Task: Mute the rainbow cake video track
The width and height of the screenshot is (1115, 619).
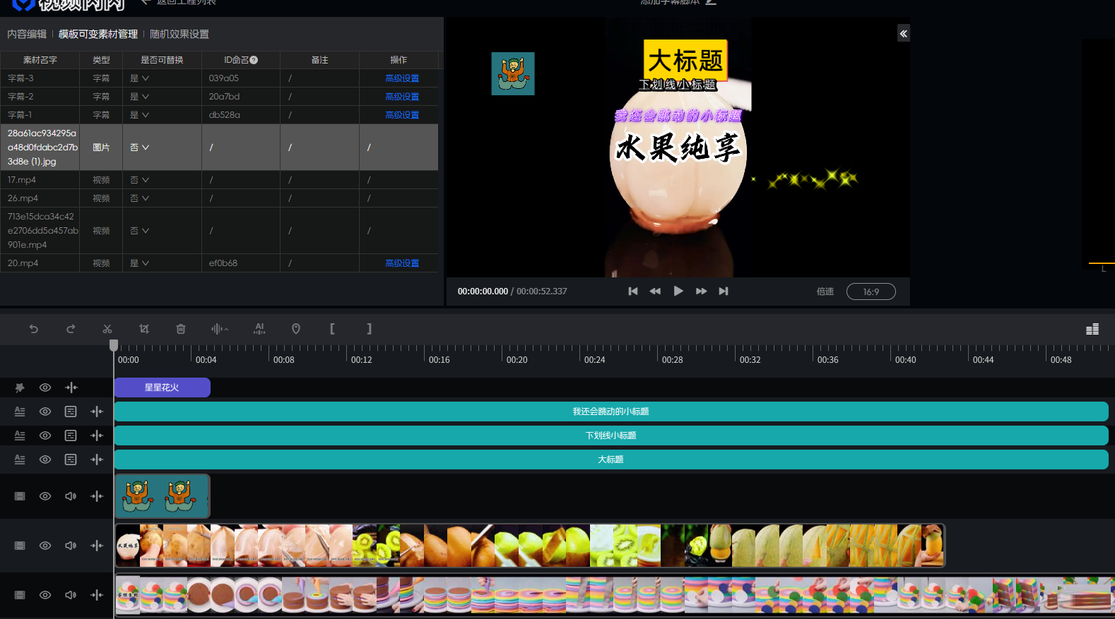Action: [71, 595]
